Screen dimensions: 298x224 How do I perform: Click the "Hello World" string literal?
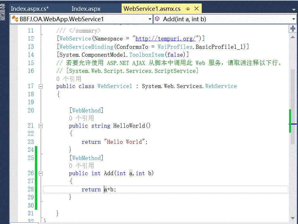point(124,142)
